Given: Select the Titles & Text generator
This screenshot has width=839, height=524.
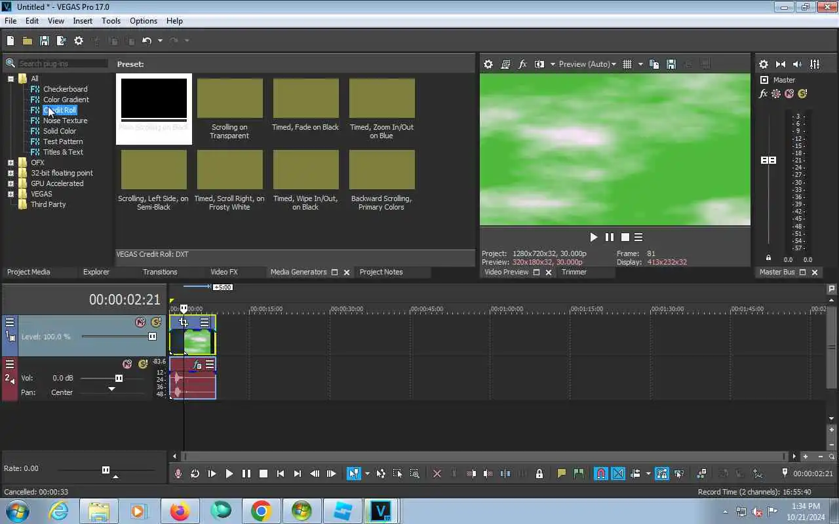Looking at the screenshot, I should pyautogui.click(x=63, y=152).
